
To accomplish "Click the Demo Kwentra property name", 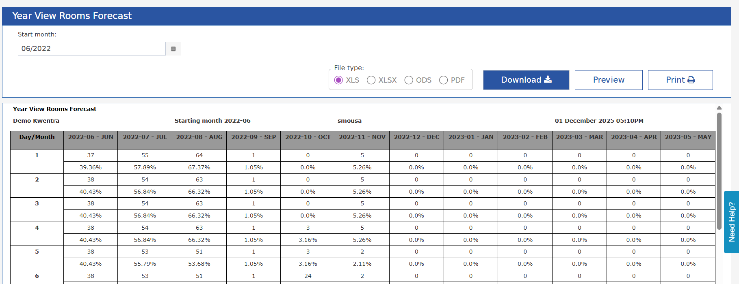I will pos(36,121).
